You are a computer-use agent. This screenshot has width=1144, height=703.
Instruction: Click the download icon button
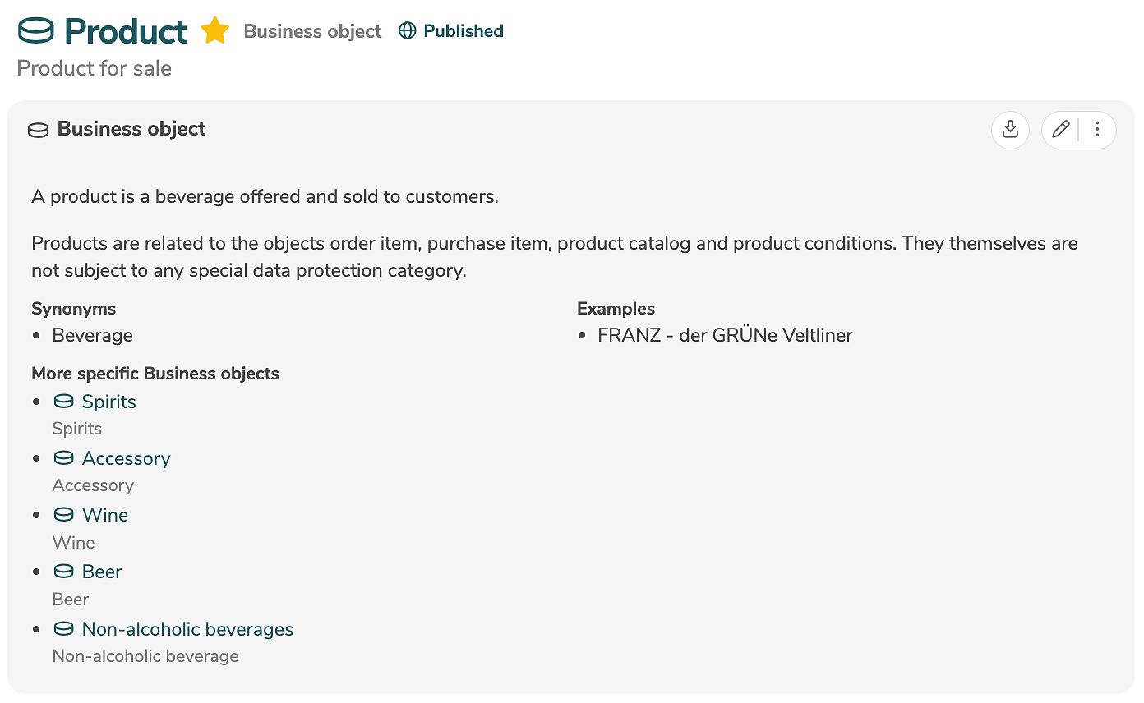(1010, 130)
